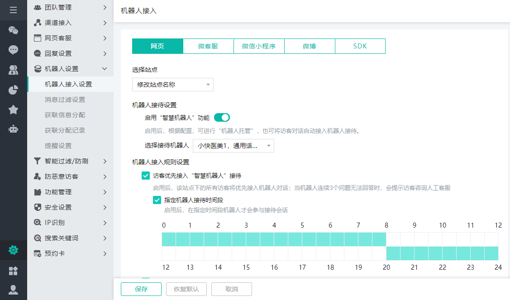The width and height of the screenshot is (510, 300).
Task: Uncheck 指定机器人接待时间段 checkbox
Action: tap(157, 200)
